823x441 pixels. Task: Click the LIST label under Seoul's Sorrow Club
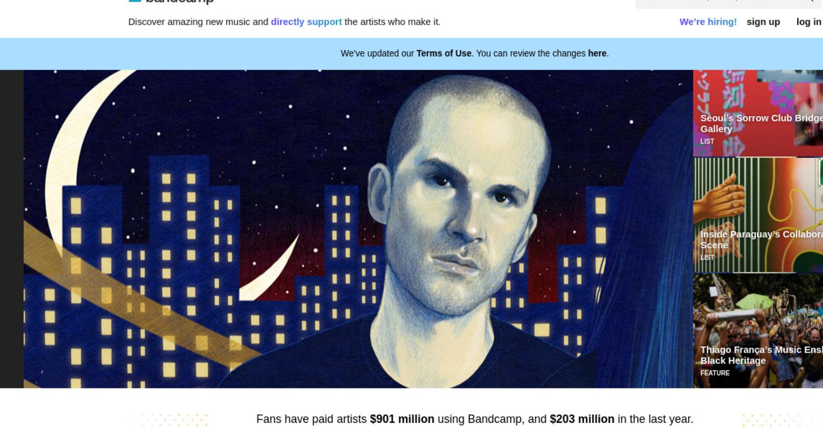[x=707, y=141]
